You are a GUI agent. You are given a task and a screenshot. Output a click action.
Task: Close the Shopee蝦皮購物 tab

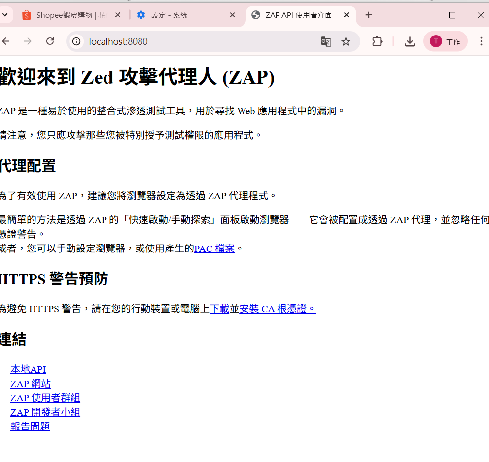pyautogui.click(x=118, y=15)
